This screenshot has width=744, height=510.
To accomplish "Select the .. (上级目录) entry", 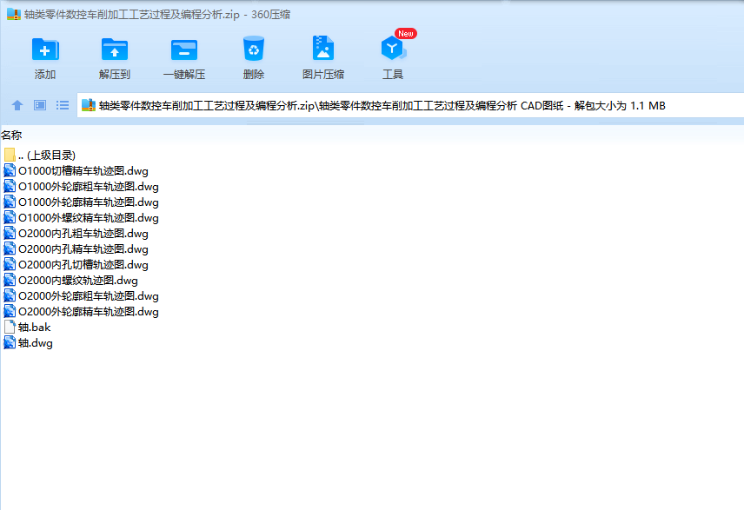I will click(x=47, y=156).
